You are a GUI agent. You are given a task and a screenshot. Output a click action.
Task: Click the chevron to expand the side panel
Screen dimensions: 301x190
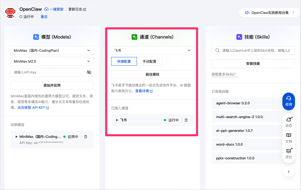point(288,172)
